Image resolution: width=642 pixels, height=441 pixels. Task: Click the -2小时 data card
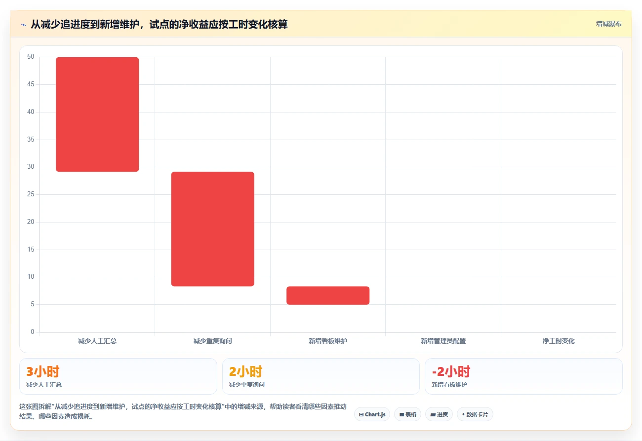click(523, 376)
